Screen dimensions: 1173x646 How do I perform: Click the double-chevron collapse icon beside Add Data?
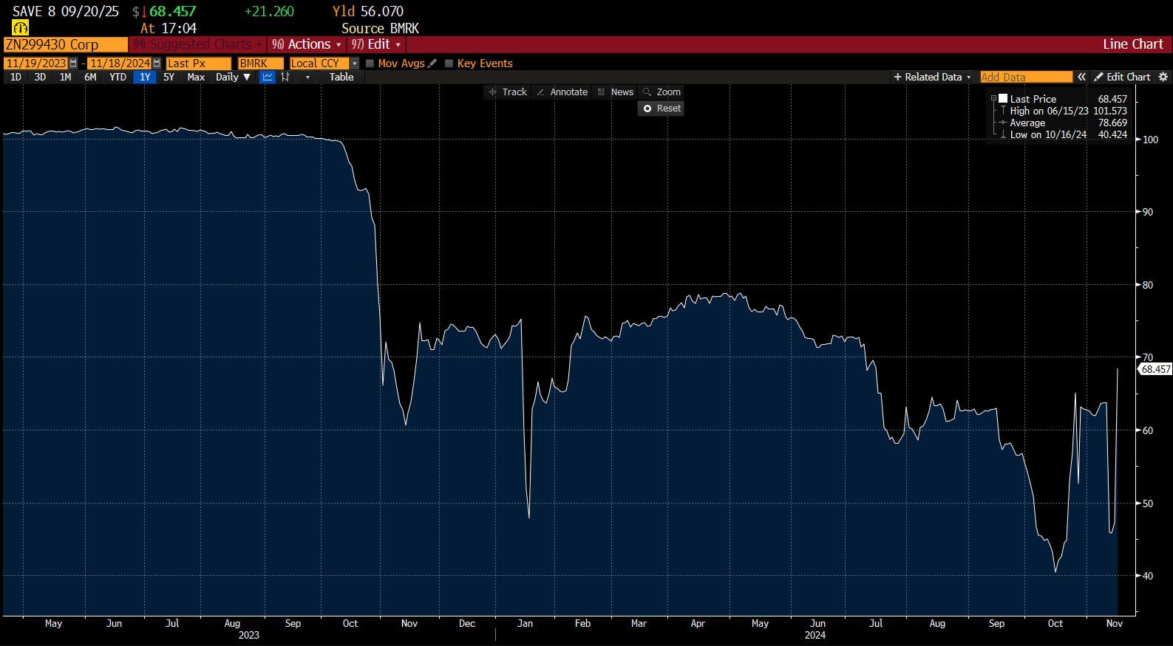pos(1081,77)
